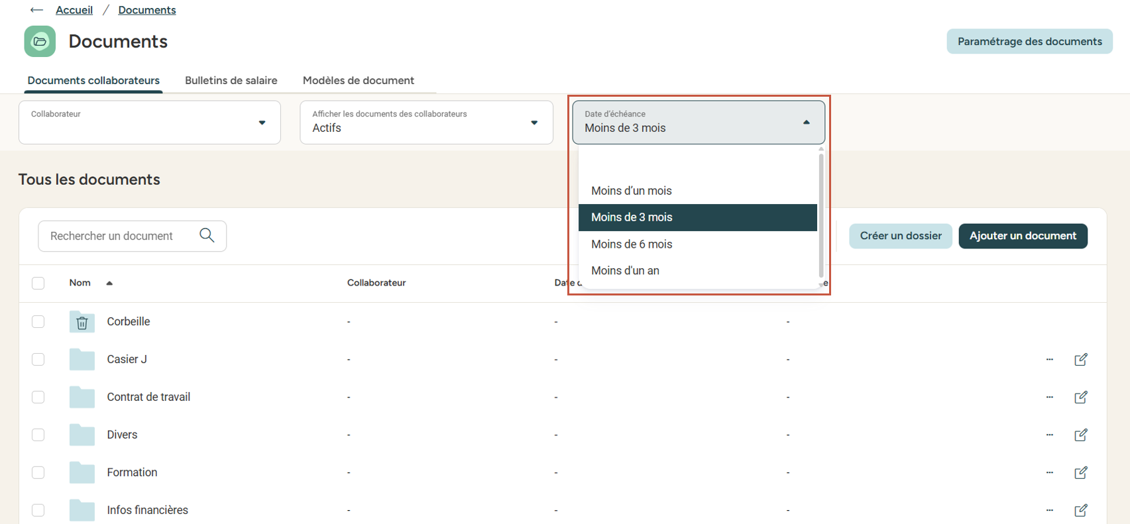1130x524 pixels.
Task: Click Ajouter un document button
Action: pyautogui.click(x=1022, y=236)
